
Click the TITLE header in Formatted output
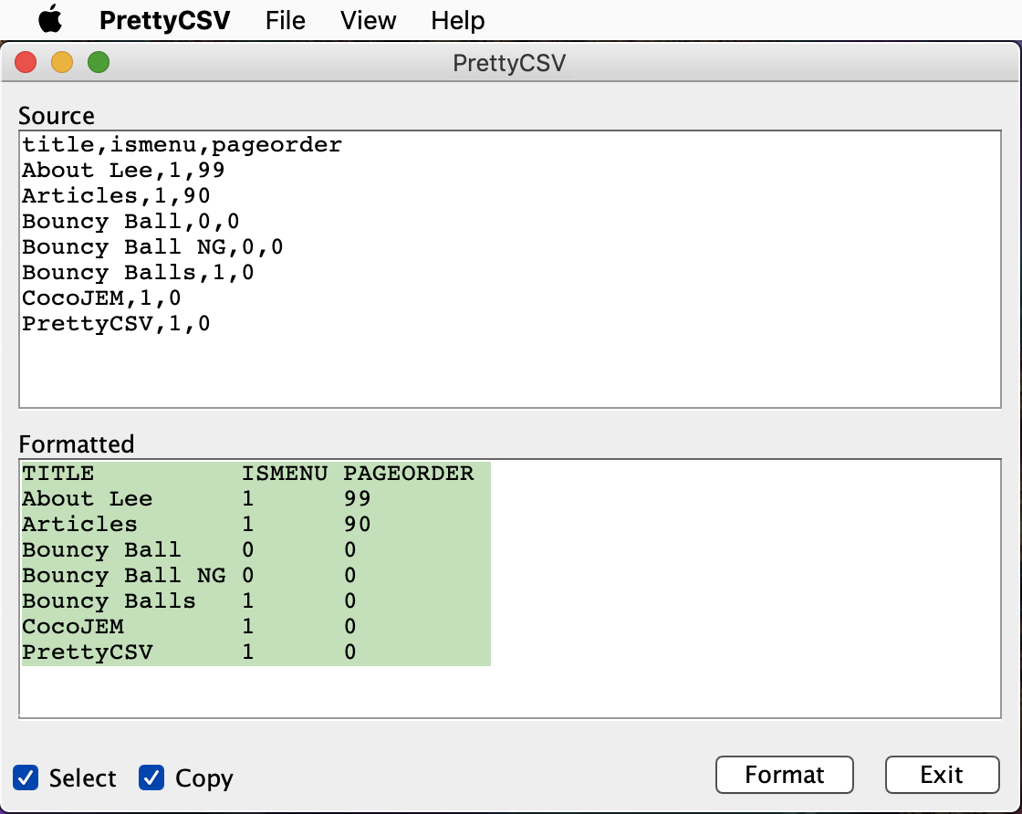[58, 473]
